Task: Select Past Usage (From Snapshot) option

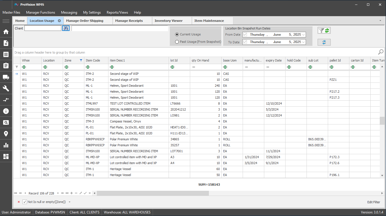Action: [x=177, y=42]
